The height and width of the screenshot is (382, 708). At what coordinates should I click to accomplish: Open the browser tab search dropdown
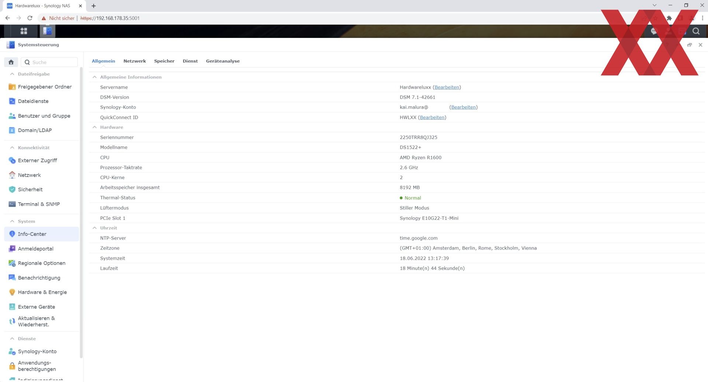coord(655,6)
